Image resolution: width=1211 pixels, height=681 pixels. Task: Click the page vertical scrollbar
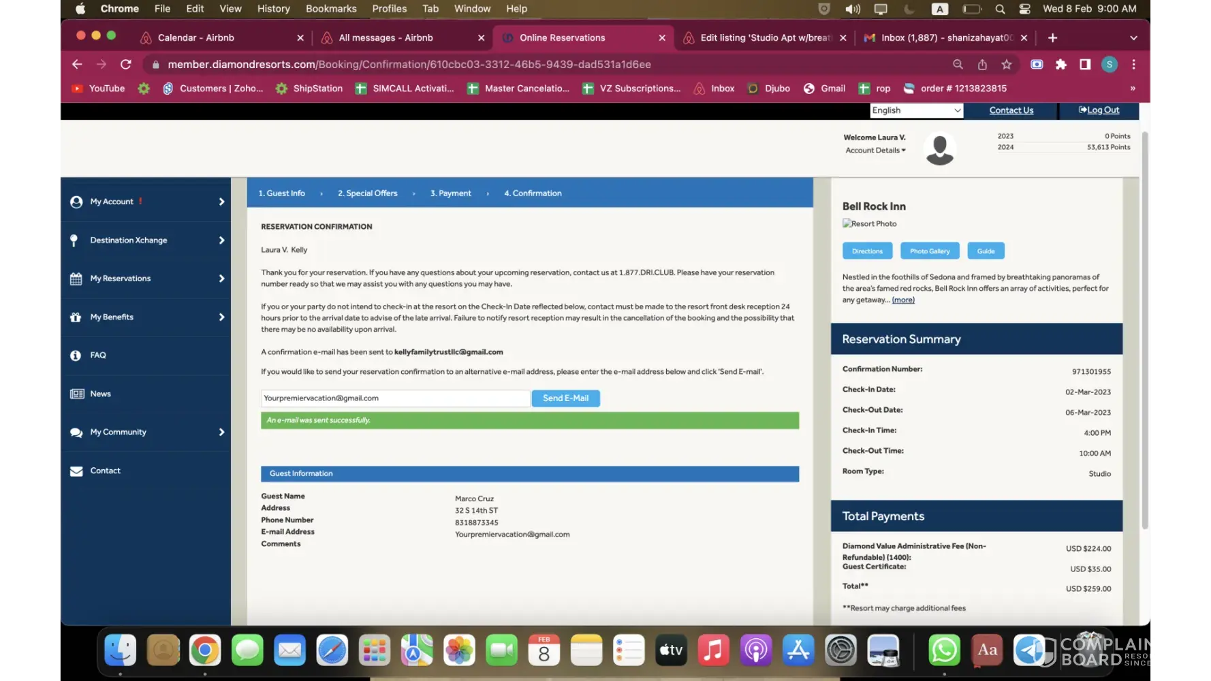click(1145, 330)
